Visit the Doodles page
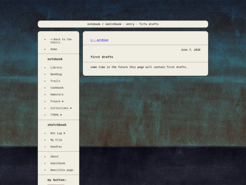The width and height of the screenshot is (246, 185). point(56,147)
